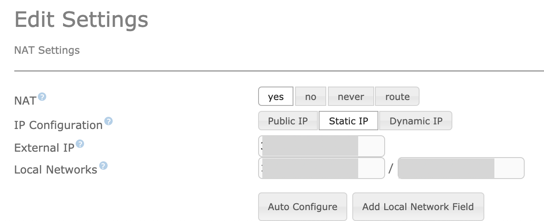Screen dimensions: 544x221
Task: Focus the Local Networks address field
Action: (x=322, y=168)
